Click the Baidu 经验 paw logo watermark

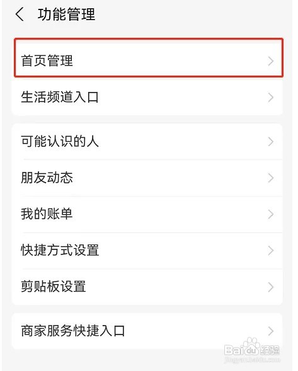click(252, 348)
